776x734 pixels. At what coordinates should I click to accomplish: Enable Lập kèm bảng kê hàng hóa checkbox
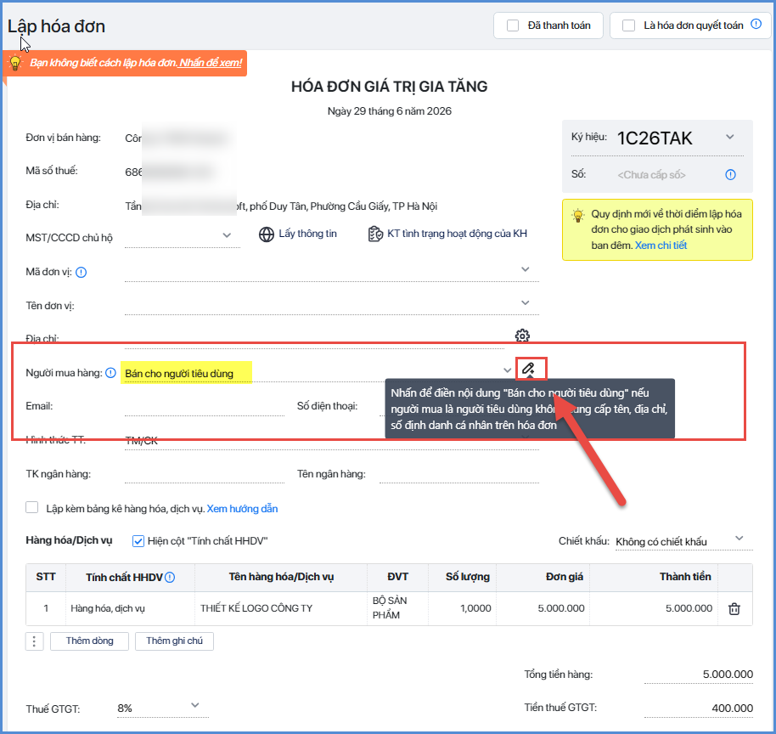[31, 508]
